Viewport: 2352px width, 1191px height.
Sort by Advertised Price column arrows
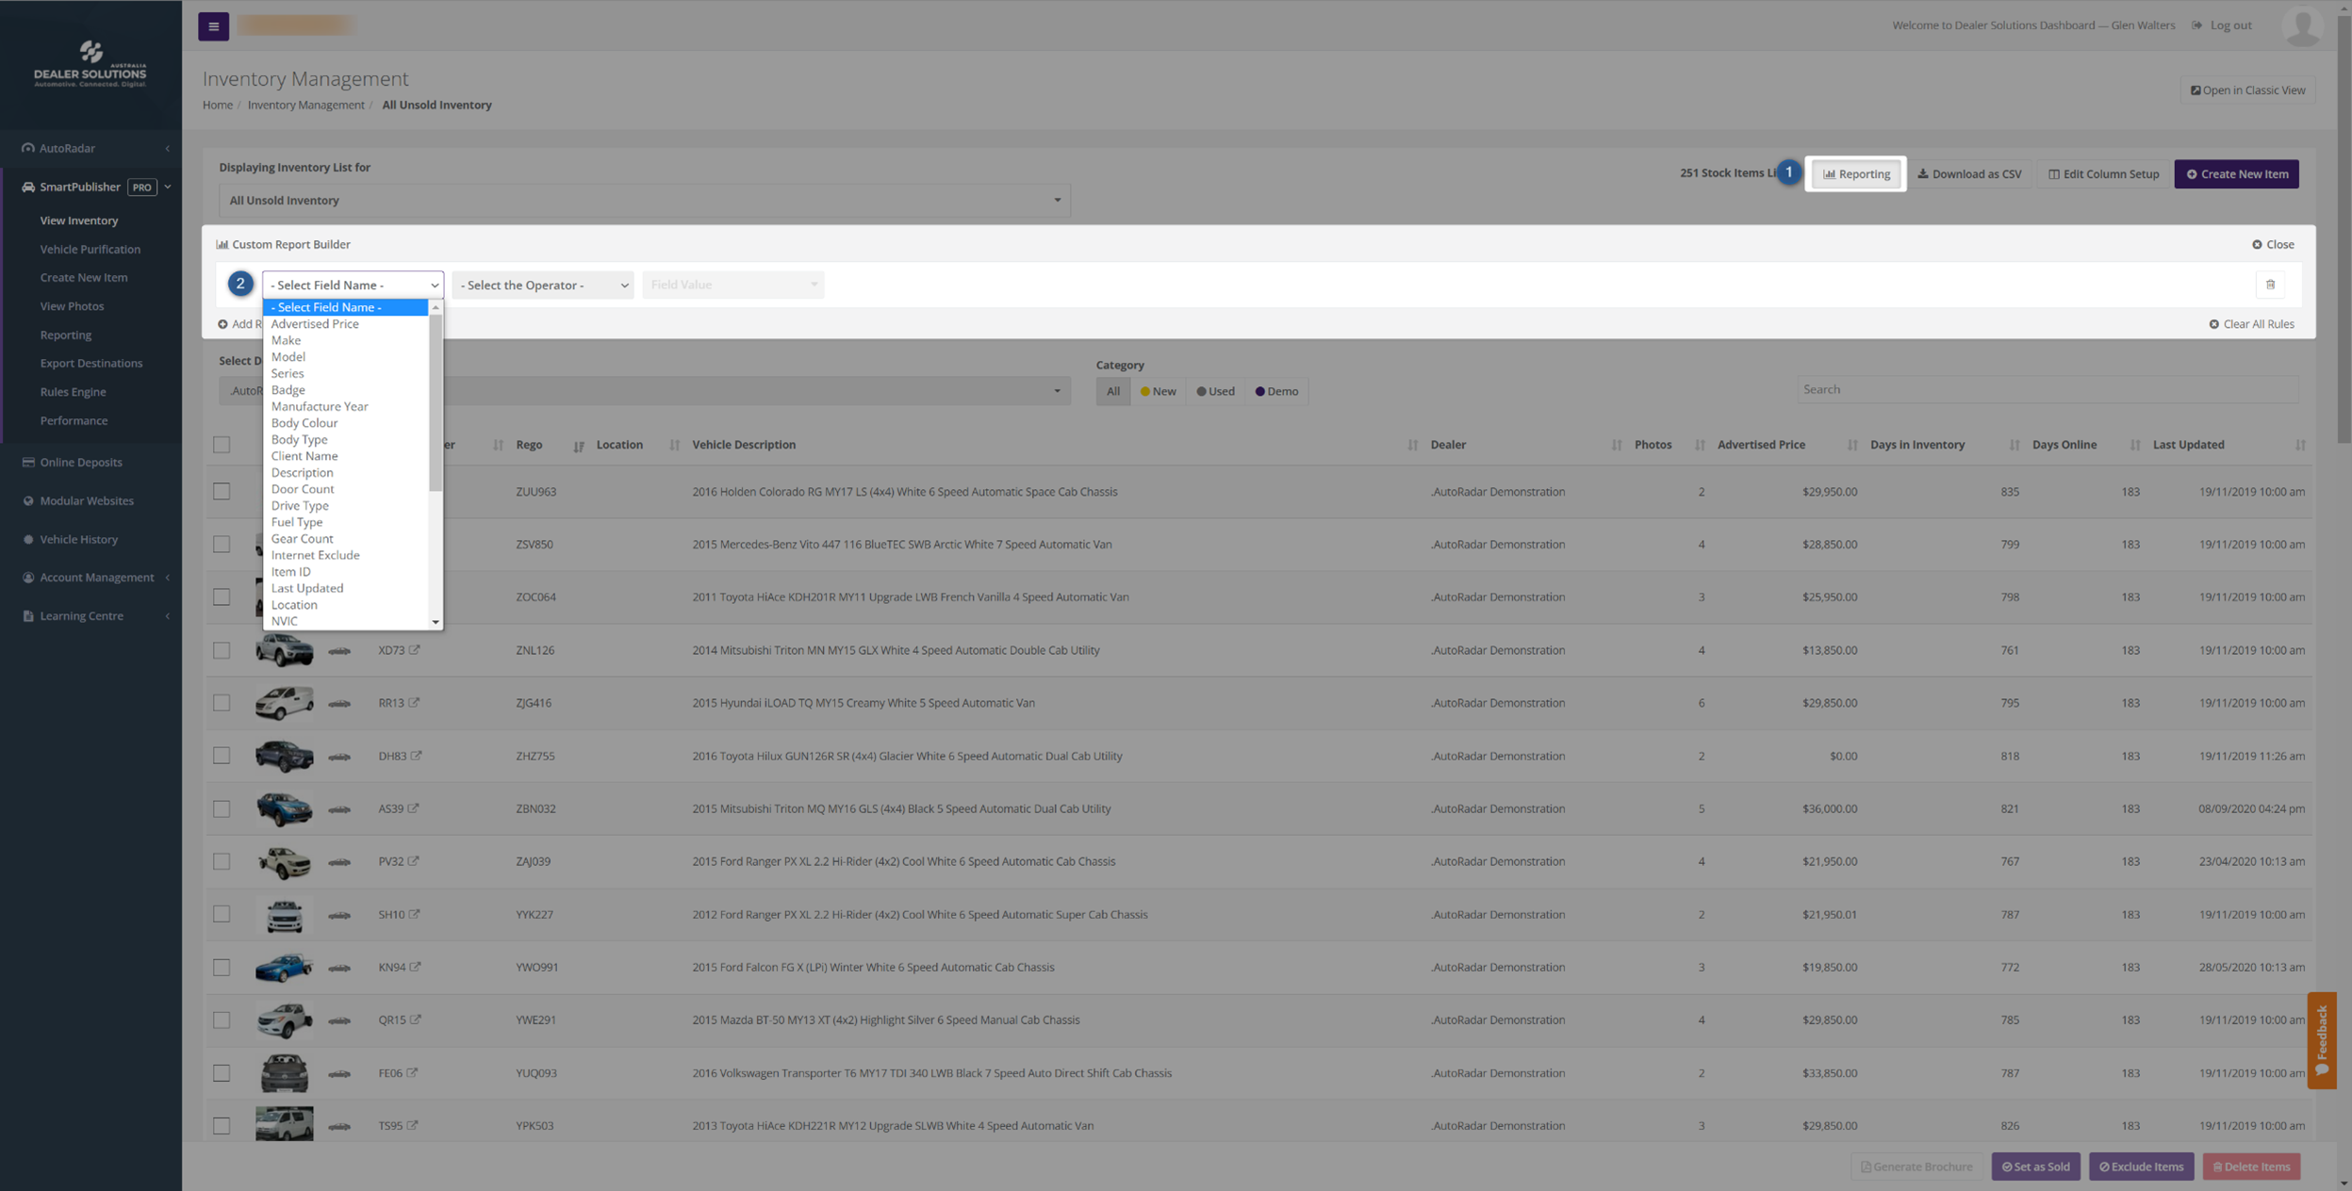pyautogui.click(x=1852, y=446)
